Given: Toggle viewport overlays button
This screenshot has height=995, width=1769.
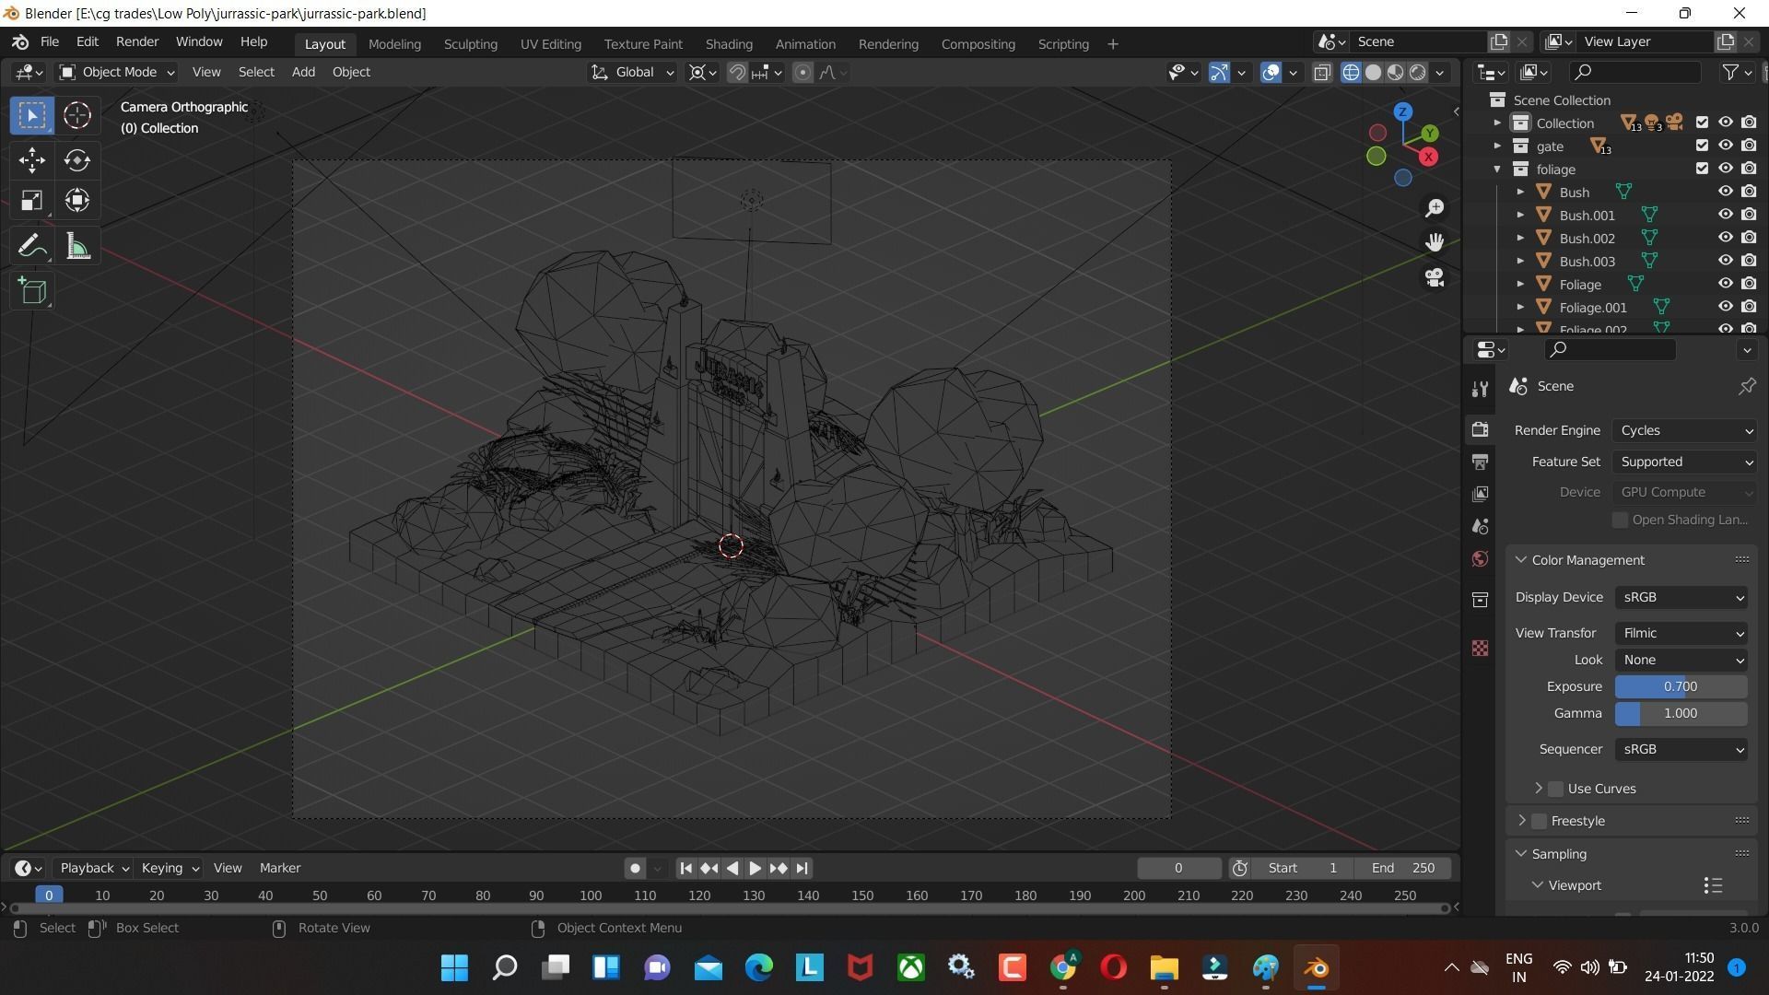Looking at the screenshot, I should point(1271,73).
